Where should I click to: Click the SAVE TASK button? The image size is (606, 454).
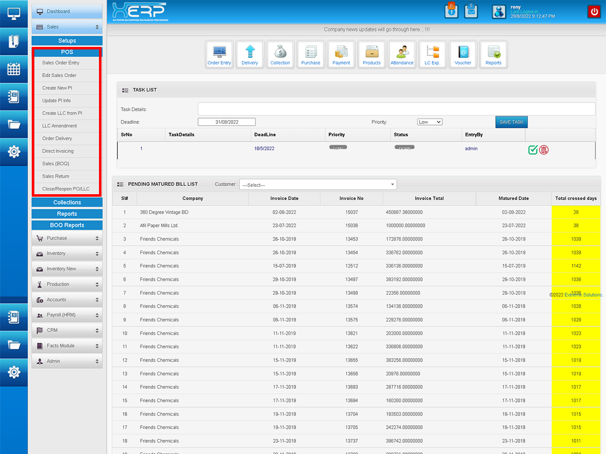pyautogui.click(x=511, y=122)
